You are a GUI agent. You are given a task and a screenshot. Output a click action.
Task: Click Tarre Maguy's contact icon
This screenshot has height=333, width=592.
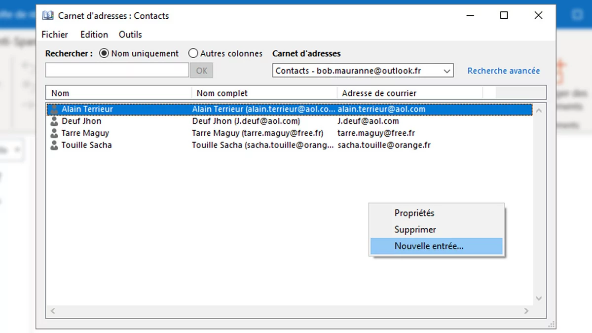[x=54, y=133]
